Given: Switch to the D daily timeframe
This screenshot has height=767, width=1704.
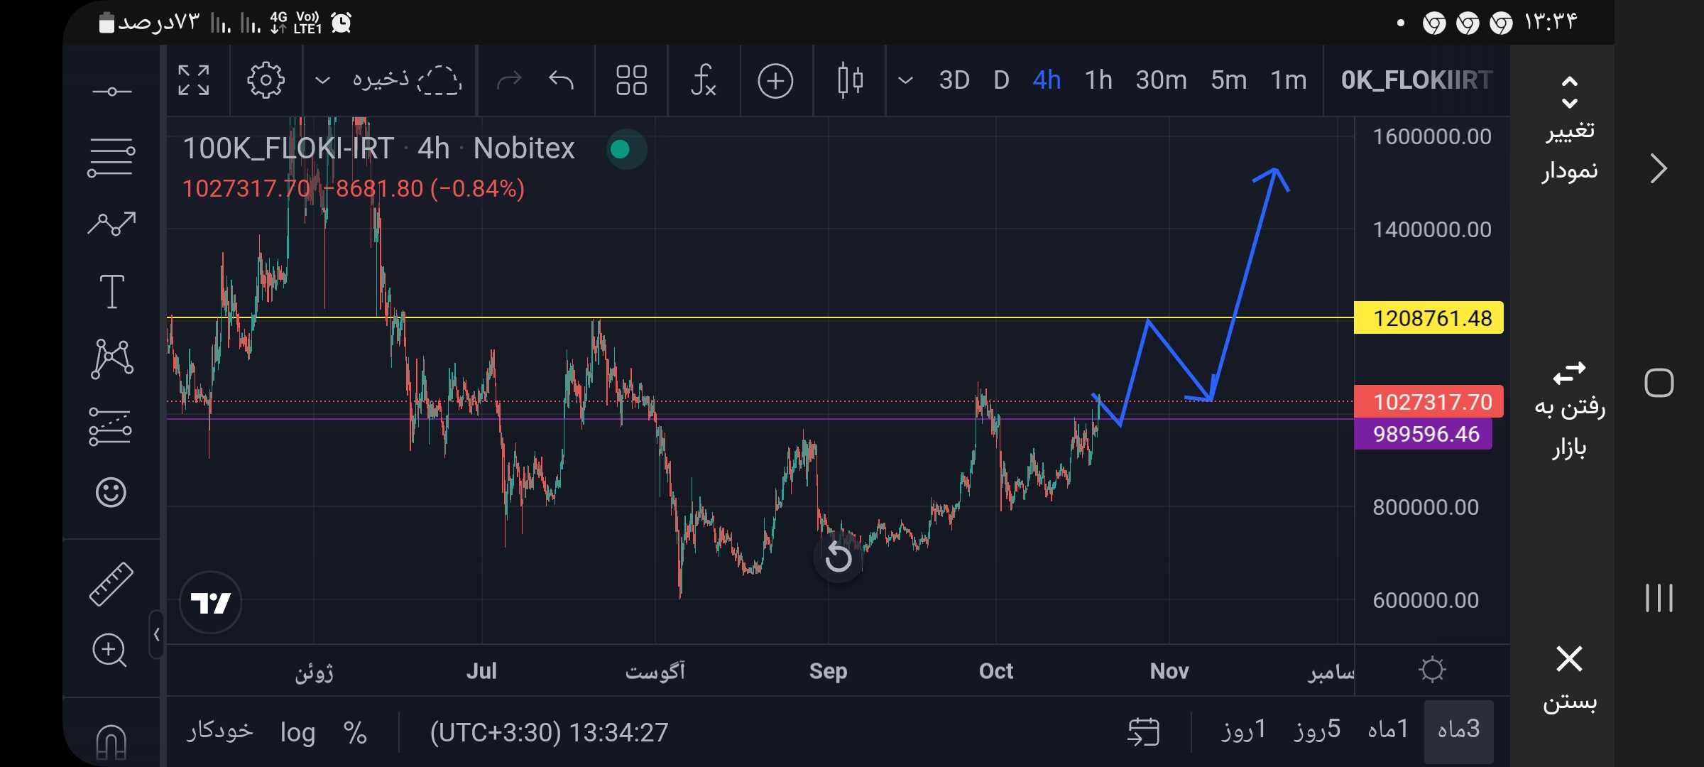Looking at the screenshot, I should [1001, 80].
